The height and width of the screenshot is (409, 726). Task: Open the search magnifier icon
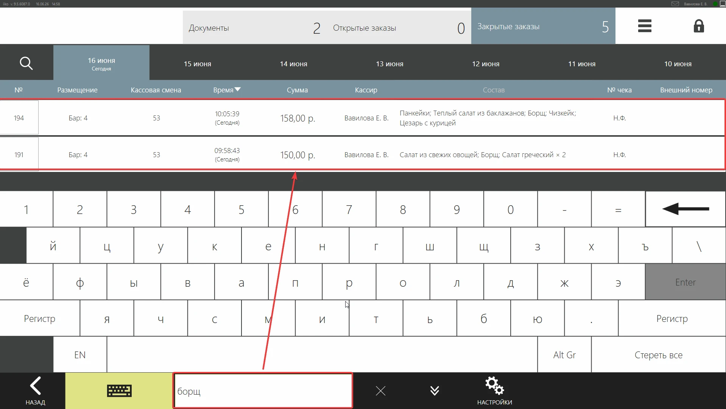(26, 63)
